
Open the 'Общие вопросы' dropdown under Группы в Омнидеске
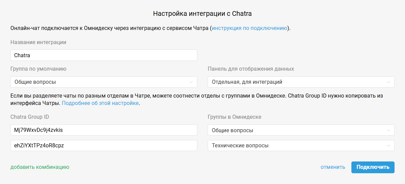pos(301,130)
